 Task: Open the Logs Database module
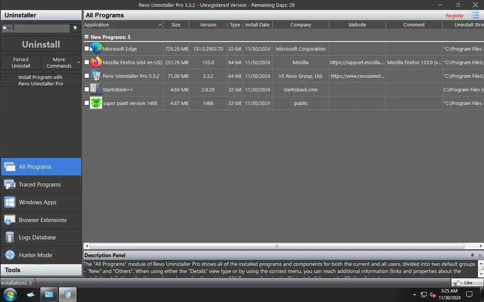pos(41,237)
